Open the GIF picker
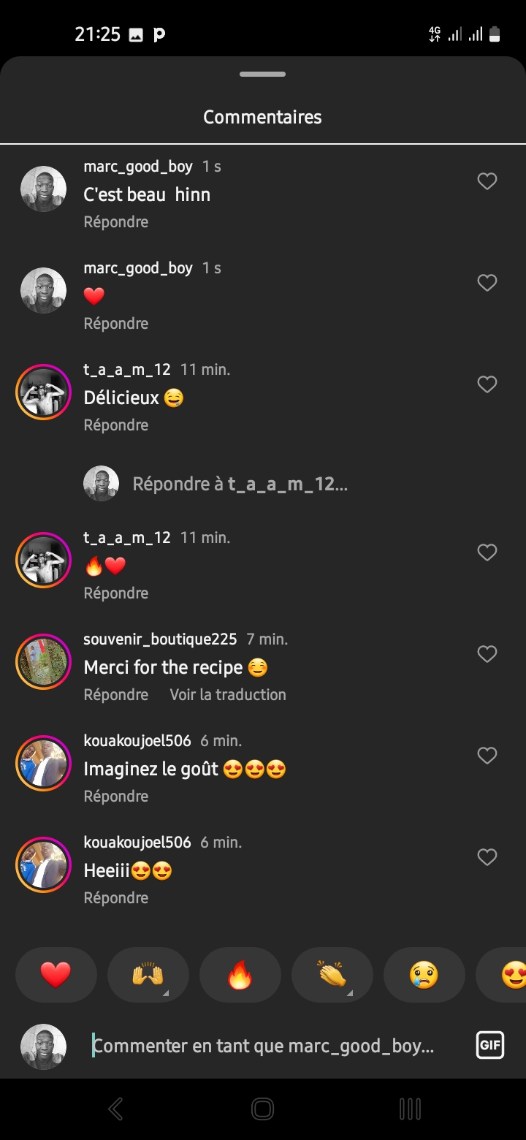The height and width of the screenshot is (1140, 526). (489, 1046)
